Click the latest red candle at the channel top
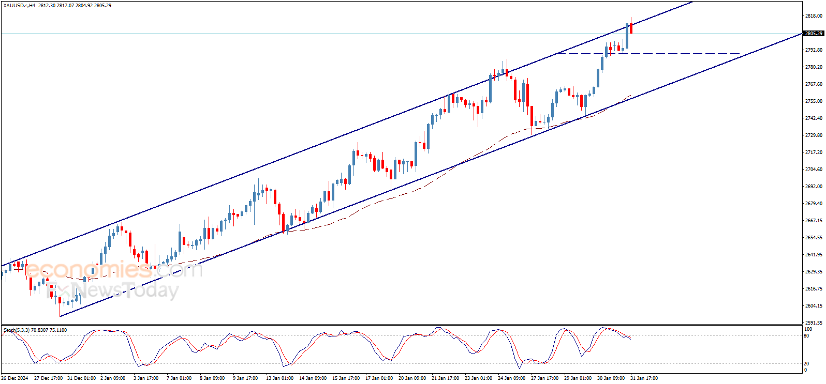Image resolution: width=826 pixels, height=384 pixels. 631,28
